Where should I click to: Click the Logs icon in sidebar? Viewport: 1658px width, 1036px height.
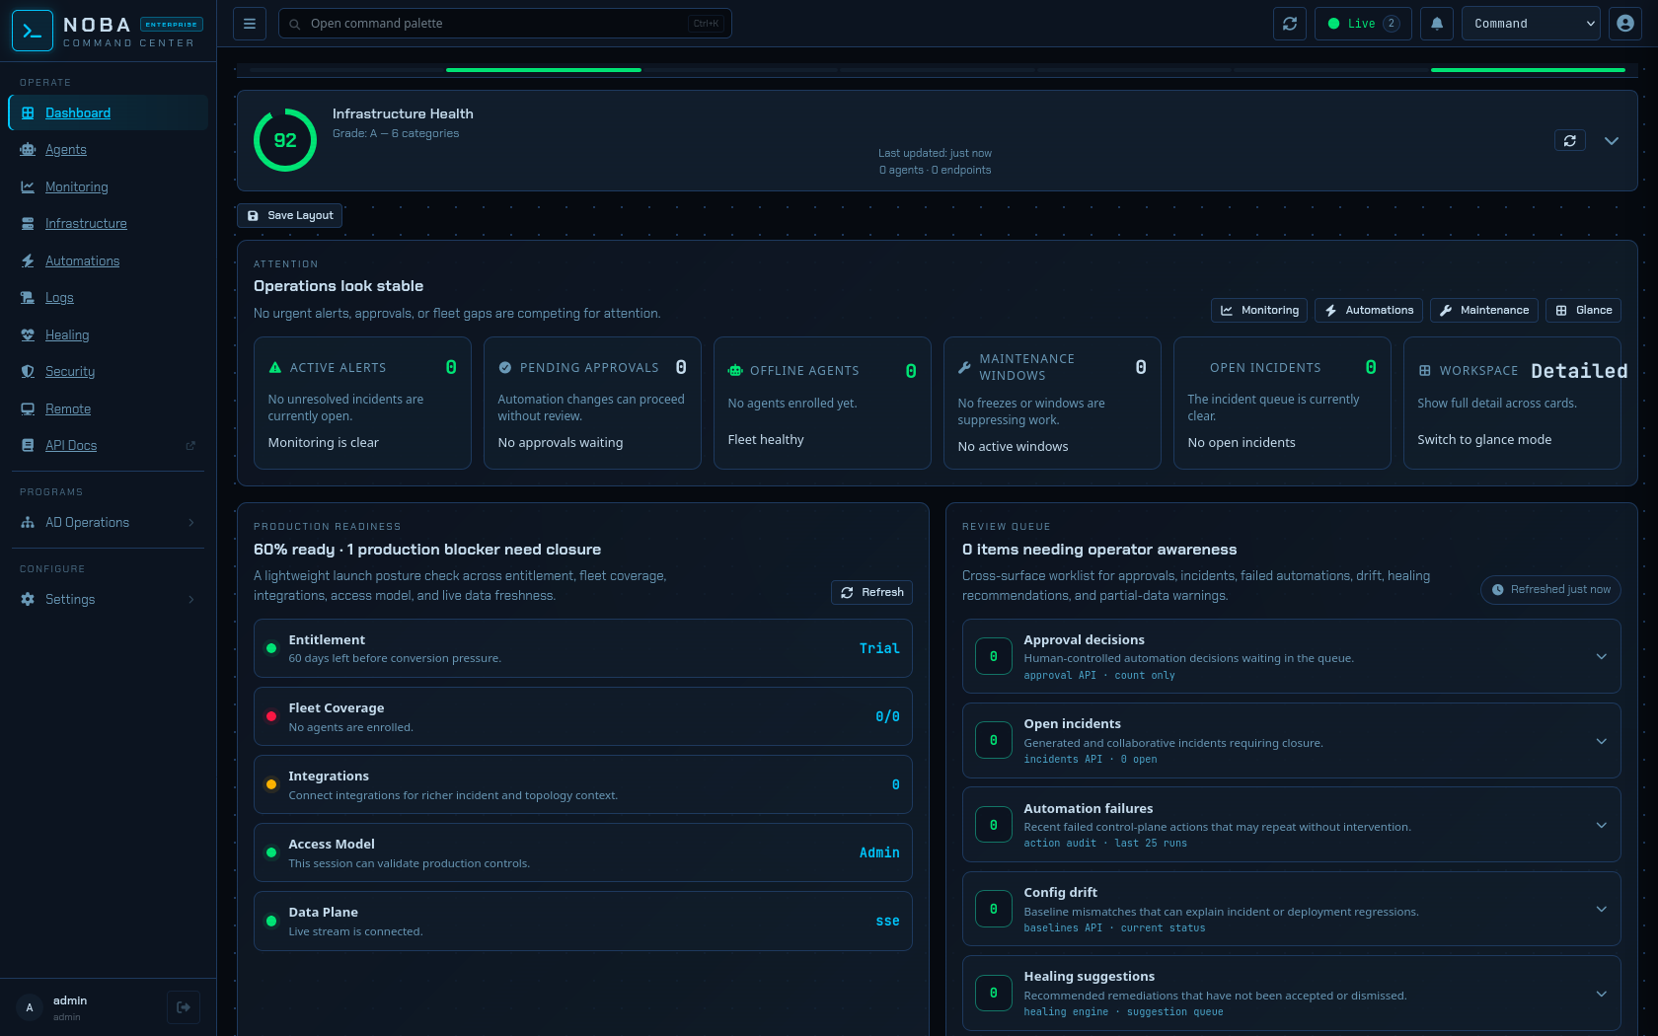28,298
